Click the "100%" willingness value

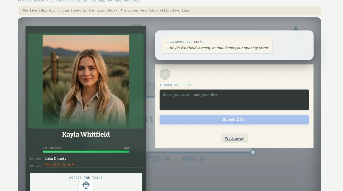126,149
